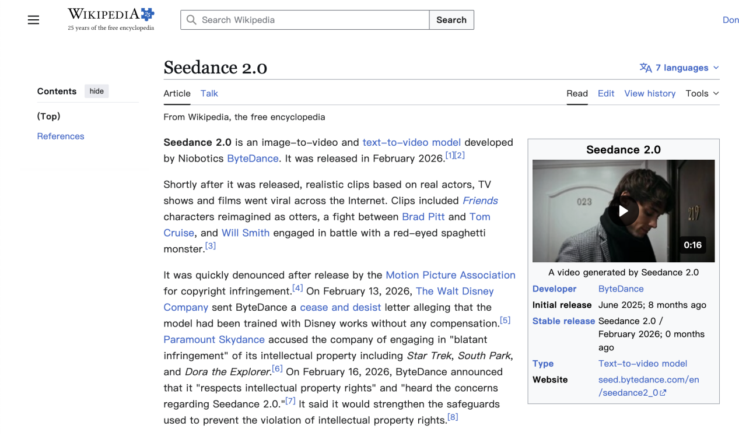
Task: Hide the Contents sidebar
Action: click(x=97, y=91)
